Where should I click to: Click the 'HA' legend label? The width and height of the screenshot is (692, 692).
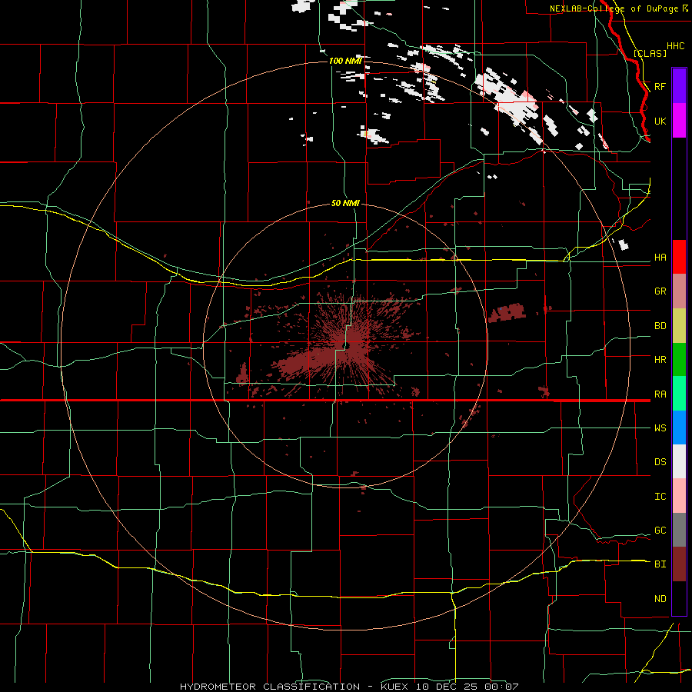point(660,258)
